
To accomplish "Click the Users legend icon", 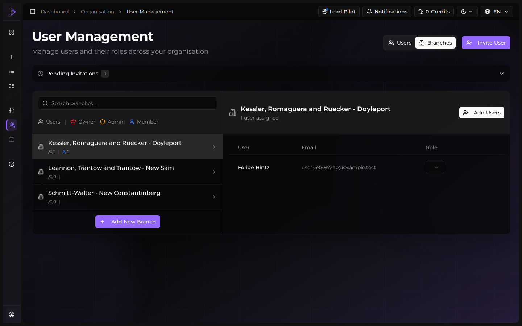I will click(41, 122).
